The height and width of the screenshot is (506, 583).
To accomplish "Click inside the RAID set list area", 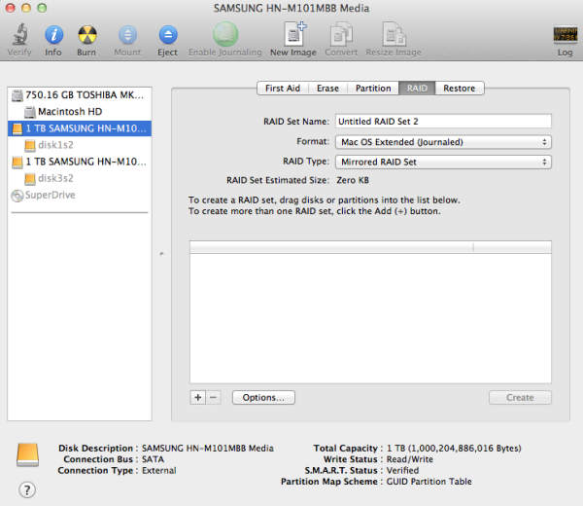I will point(370,318).
